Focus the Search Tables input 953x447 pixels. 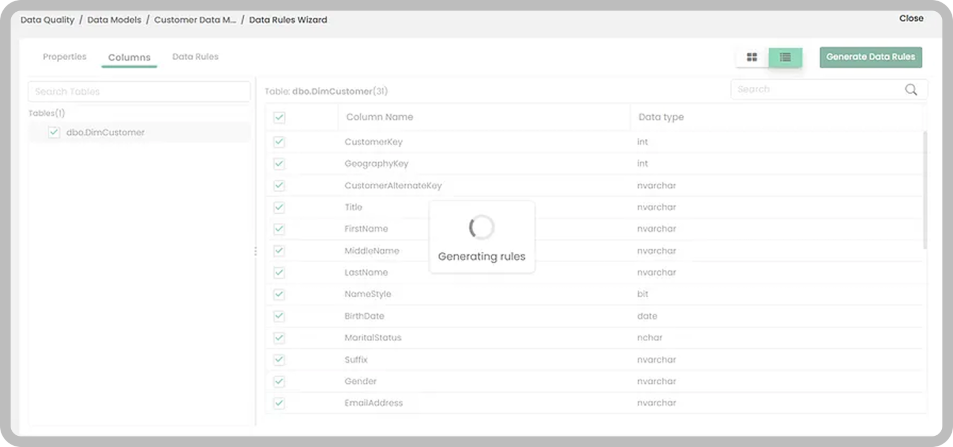point(140,91)
